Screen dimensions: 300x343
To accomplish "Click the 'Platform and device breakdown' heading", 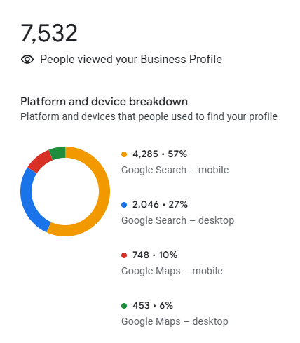I will pyautogui.click(x=104, y=102).
